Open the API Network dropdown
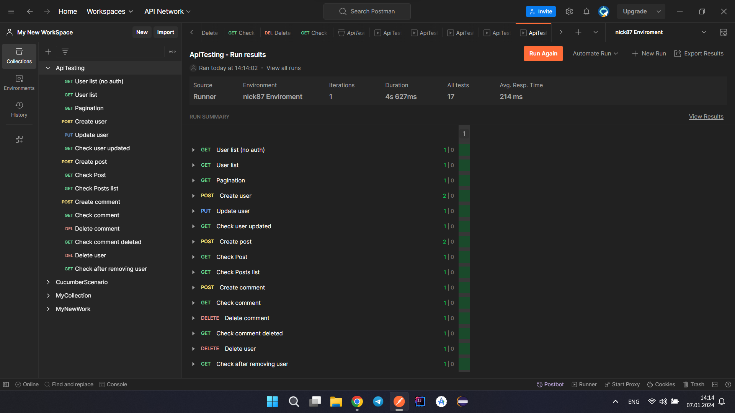Viewport: 735px width, 413px height. (x=167, y=11)
